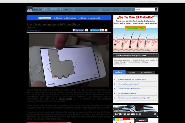
Task: Click the Conéctate link at page top
Action: point(153,1)
